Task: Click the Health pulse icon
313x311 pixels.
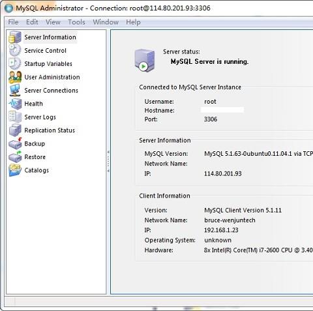Action: (15, 104)
